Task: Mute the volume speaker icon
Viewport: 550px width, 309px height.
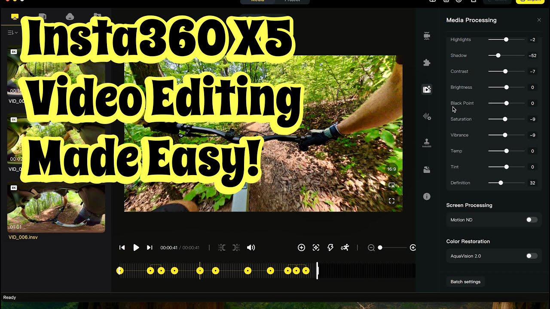Action: (x=251, y=248)
